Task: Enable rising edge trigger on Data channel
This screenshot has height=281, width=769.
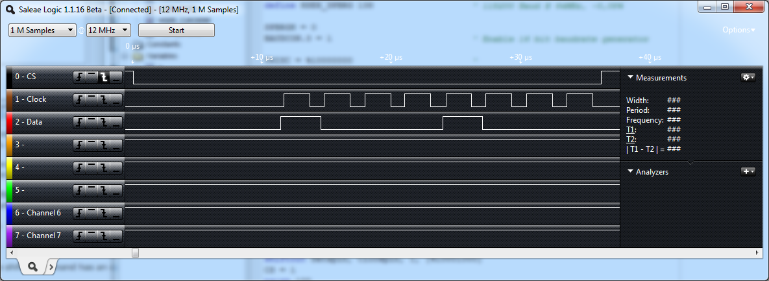Action: coord(79,122)
